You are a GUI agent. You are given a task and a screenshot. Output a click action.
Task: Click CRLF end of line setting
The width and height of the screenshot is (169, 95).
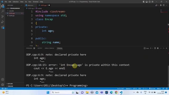click(140, 88)
